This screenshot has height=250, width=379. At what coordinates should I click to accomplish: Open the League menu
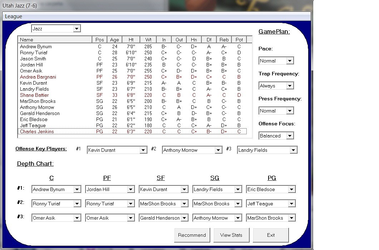14,16
